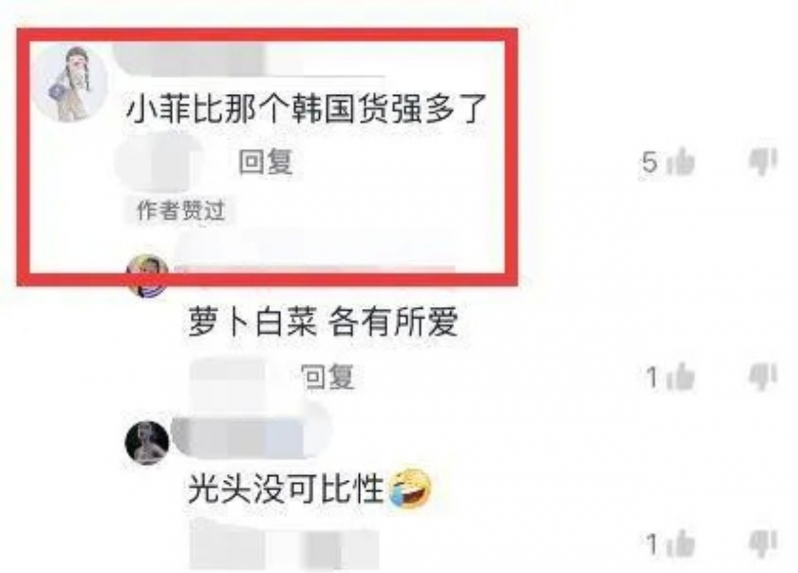Tap the comment text 萝卜白菜 各有所爱
Screen dimensions: 798x573
coord(324,323)
